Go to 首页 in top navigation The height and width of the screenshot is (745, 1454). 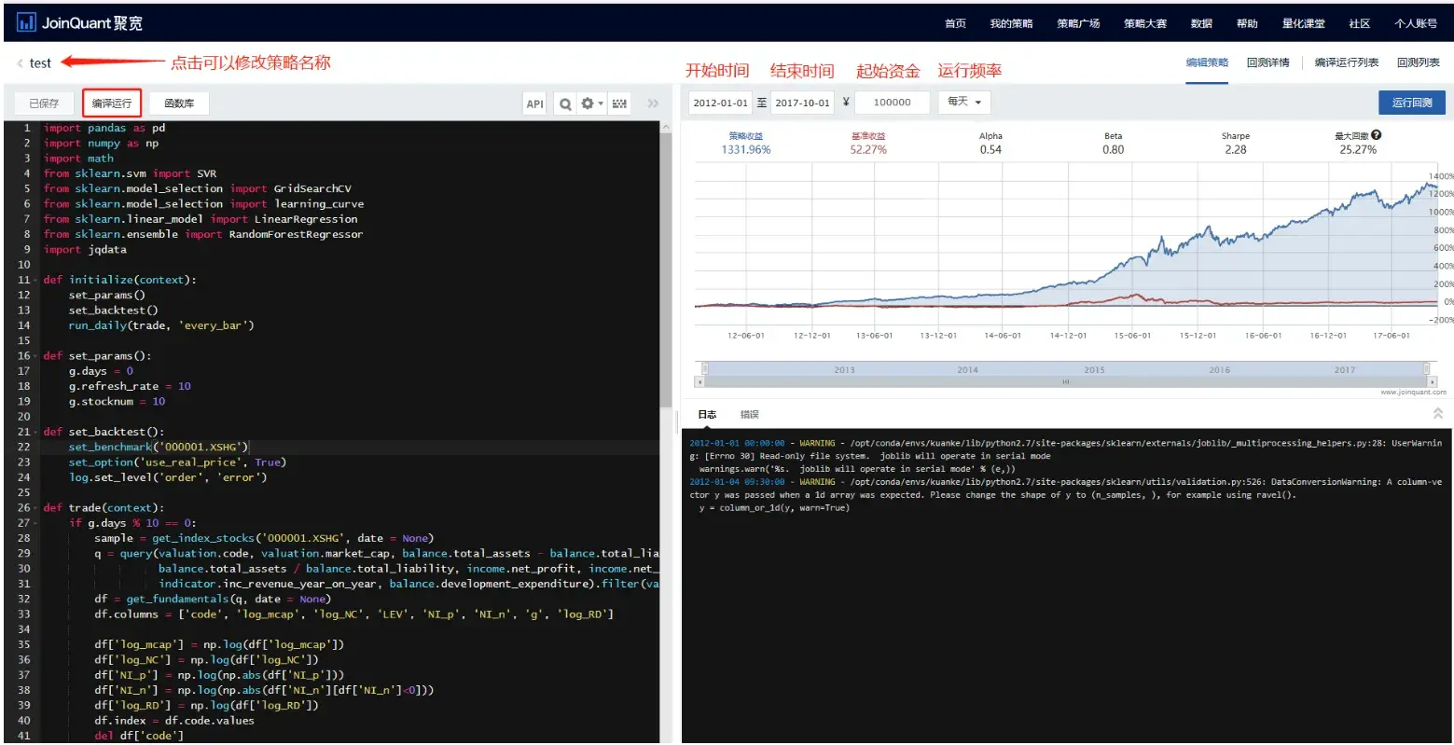[x=955, y=23]
